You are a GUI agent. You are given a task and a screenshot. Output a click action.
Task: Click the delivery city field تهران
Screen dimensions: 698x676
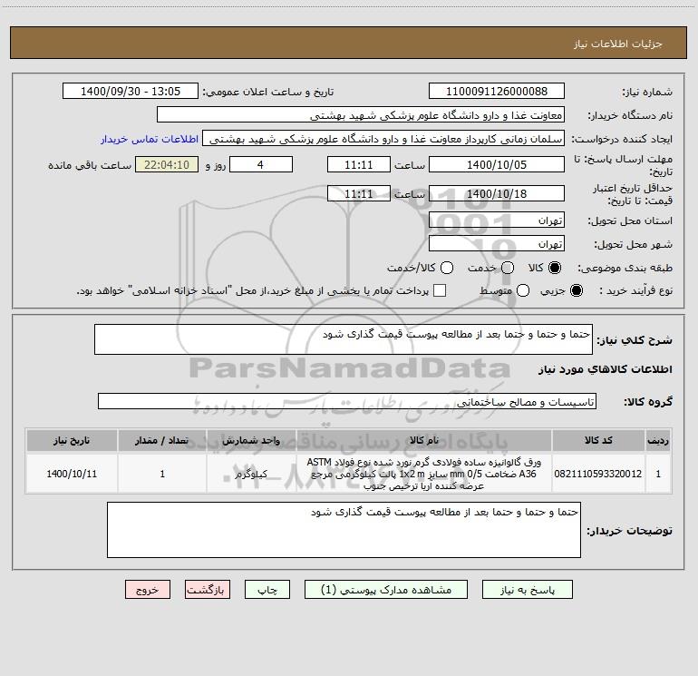pyautogui.click(x=497, y=244)
